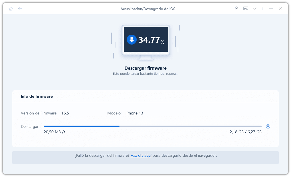Click the "Haz clic aquí" link

(141, 156)
